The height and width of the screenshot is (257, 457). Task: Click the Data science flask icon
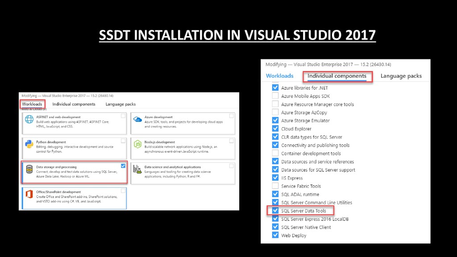(137, 169)
